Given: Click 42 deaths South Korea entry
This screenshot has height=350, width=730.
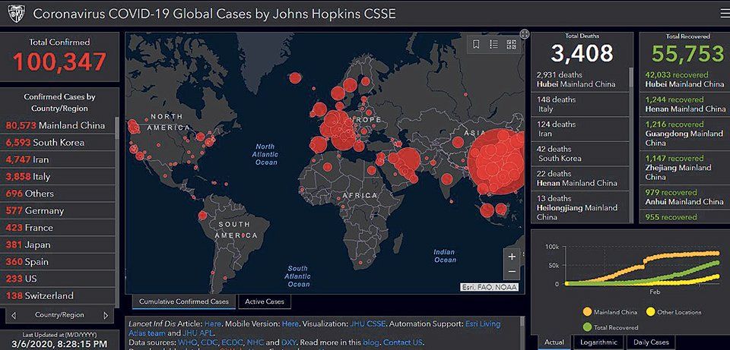Looking at the screenshot, I should coord(579,153).
